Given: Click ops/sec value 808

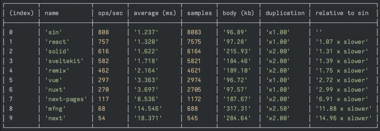Looking at the screenshot, I should click(104, 32).
